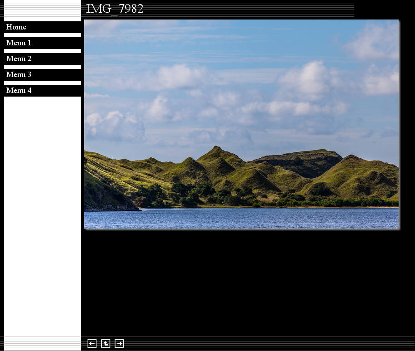Open Menu 2 from the sidebar
415x351 pixels.
tap(19, 59)
